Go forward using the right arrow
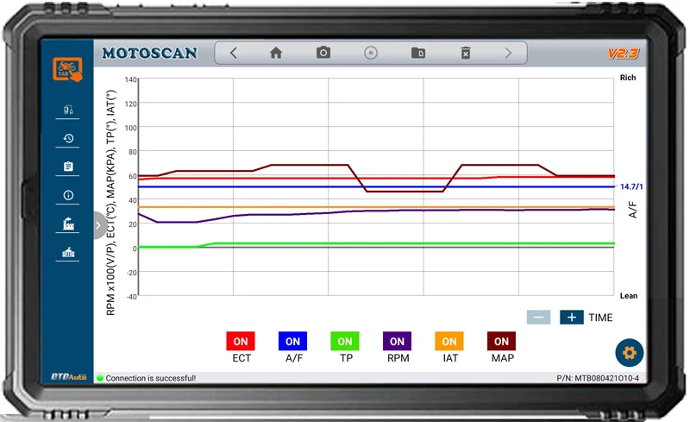 pyautogui.click(x=508, y=54)
